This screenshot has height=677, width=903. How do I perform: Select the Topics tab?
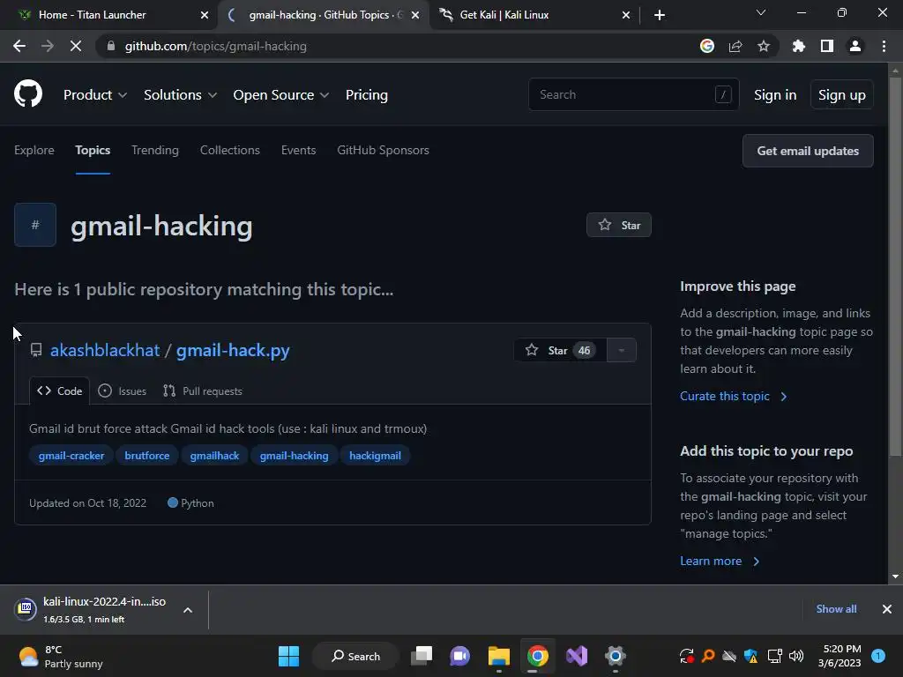click(93, 150)
